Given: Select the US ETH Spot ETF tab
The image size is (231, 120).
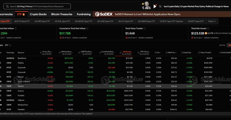Looking at the screenshot, I should coord(22,21).
